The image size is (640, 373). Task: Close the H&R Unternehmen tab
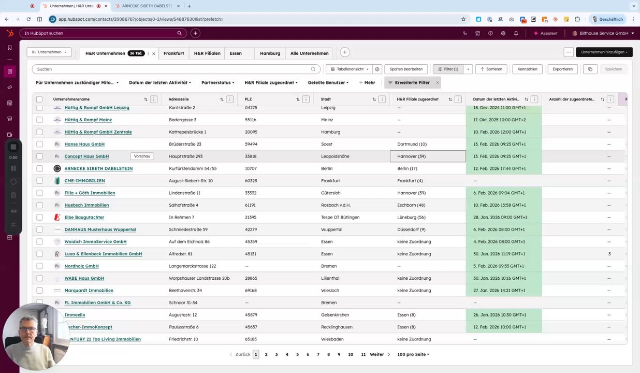click(154, 53)
